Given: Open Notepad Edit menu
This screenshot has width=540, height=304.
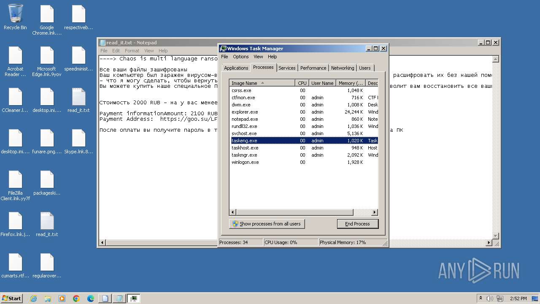Looking at the screenshot, I should (116, 51).
